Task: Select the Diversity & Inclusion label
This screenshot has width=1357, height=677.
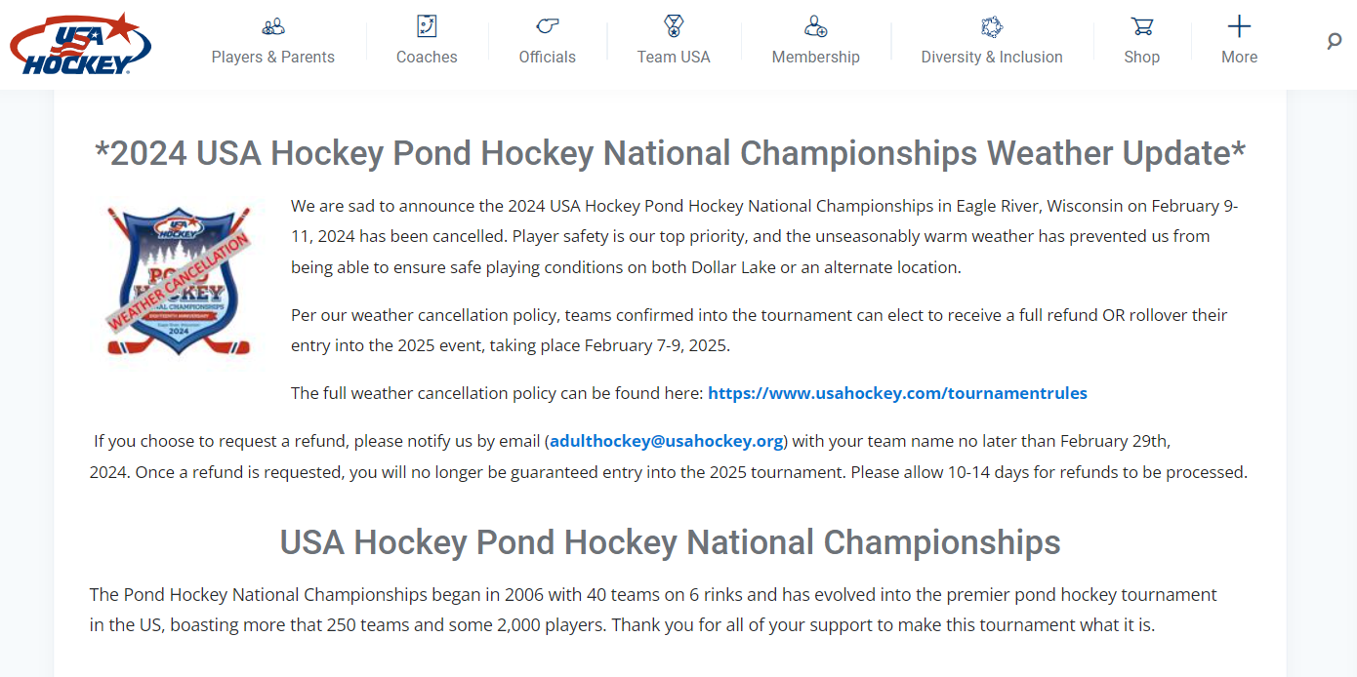Action: [992, 57]
